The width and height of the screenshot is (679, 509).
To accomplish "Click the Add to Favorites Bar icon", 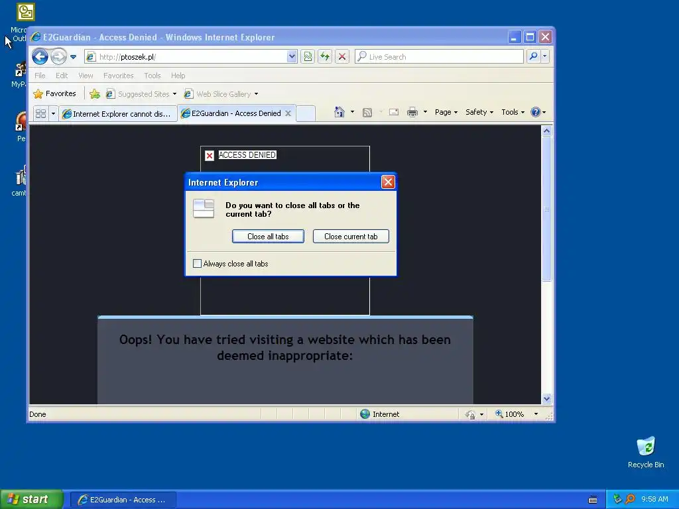I will click(95, 94).
